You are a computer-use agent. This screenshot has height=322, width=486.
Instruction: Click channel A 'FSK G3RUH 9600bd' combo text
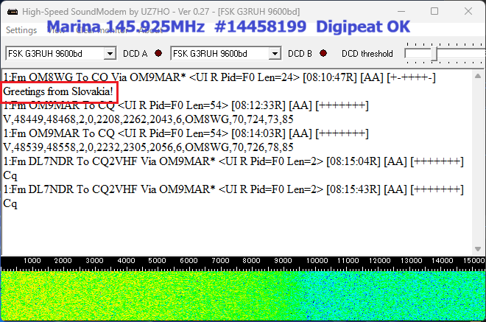click(x=45, y=54)
